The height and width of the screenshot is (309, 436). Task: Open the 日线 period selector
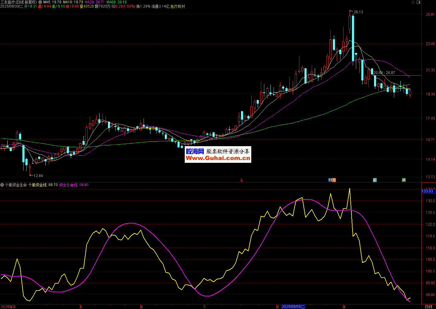pyautogui.click(x=428, y=307)
